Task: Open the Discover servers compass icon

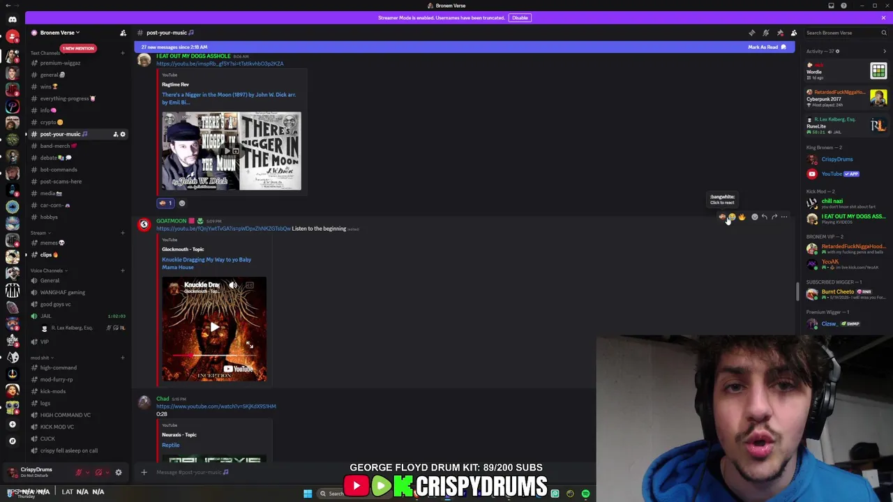Action: (12, 441)
